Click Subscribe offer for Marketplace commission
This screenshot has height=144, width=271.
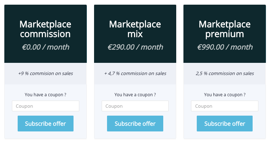45,124
